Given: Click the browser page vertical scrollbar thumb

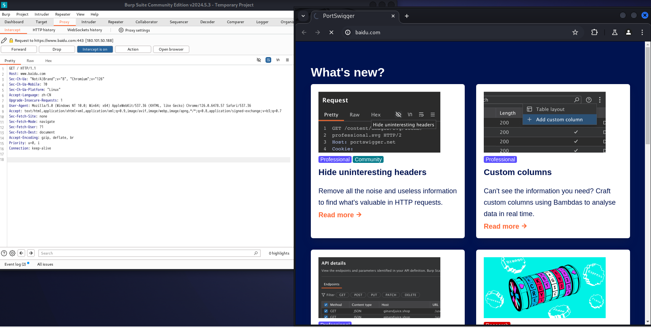Looking at the screenshot, I should click(x=648, y=96).
